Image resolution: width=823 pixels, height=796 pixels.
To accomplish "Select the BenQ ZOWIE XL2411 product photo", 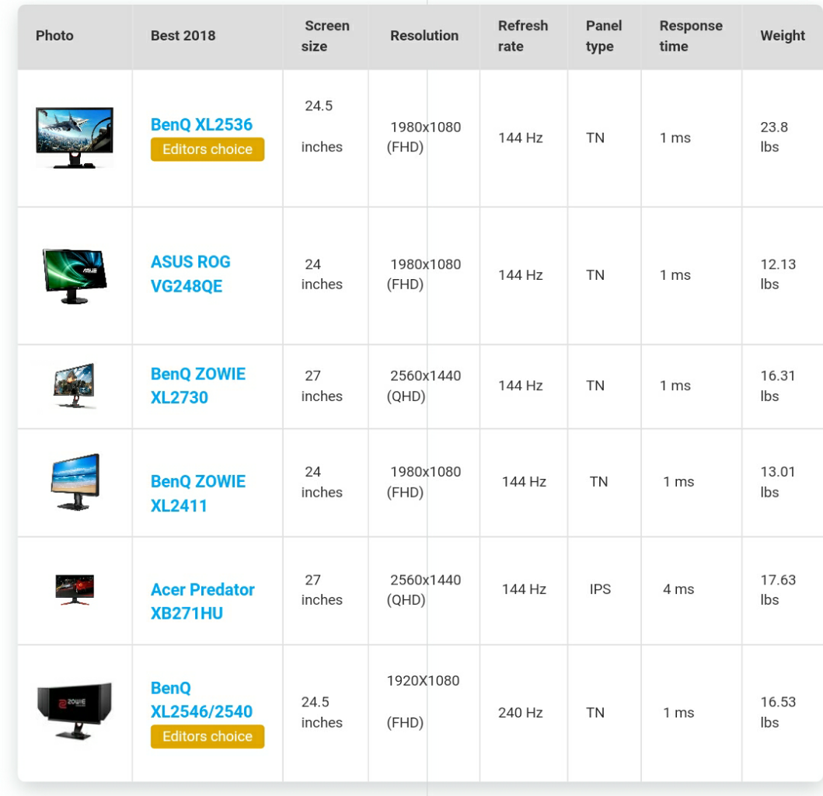I will click(75, 482).
